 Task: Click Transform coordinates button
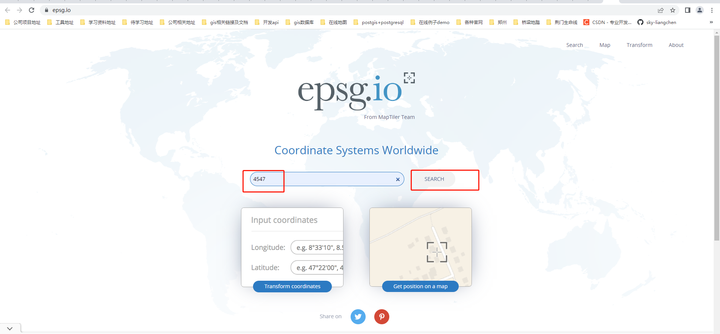tap(292, 286)
